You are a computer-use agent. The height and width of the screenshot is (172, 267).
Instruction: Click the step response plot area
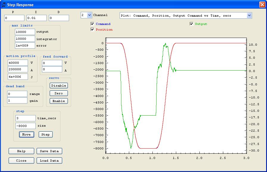pos(176,95)
